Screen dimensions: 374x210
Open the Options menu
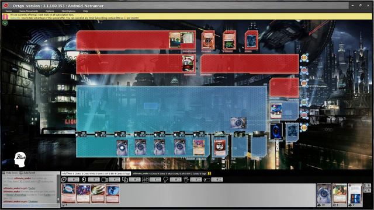(50, 11)
